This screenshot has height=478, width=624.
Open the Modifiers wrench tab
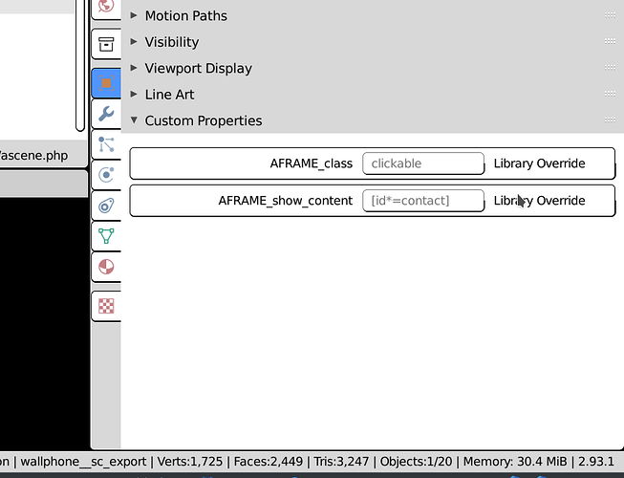pyautogui.click(x=106, y=114)
